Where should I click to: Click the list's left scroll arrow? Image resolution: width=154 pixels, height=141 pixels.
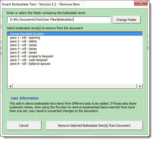click(x=10, y=86)
